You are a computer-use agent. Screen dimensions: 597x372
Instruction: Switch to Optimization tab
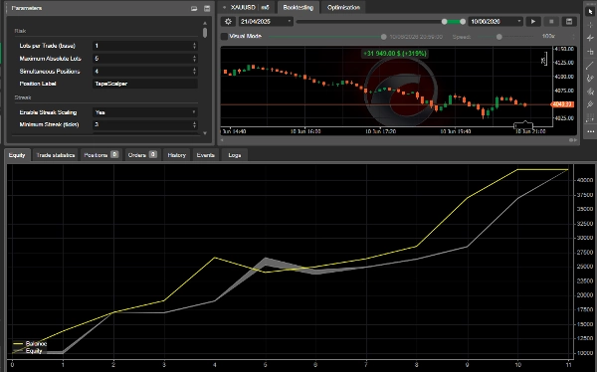click(x=343, y=7)
